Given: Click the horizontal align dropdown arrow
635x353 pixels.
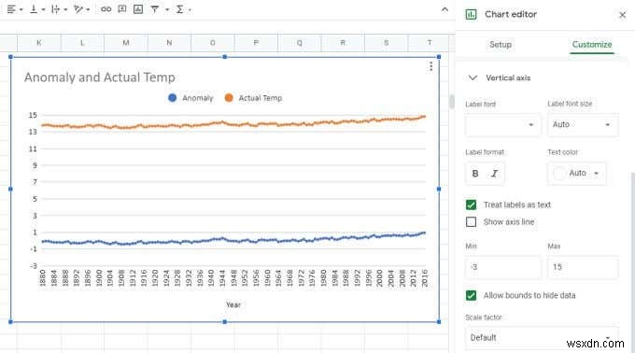Looking at the screenshot, I should click(x=21, y=9).
